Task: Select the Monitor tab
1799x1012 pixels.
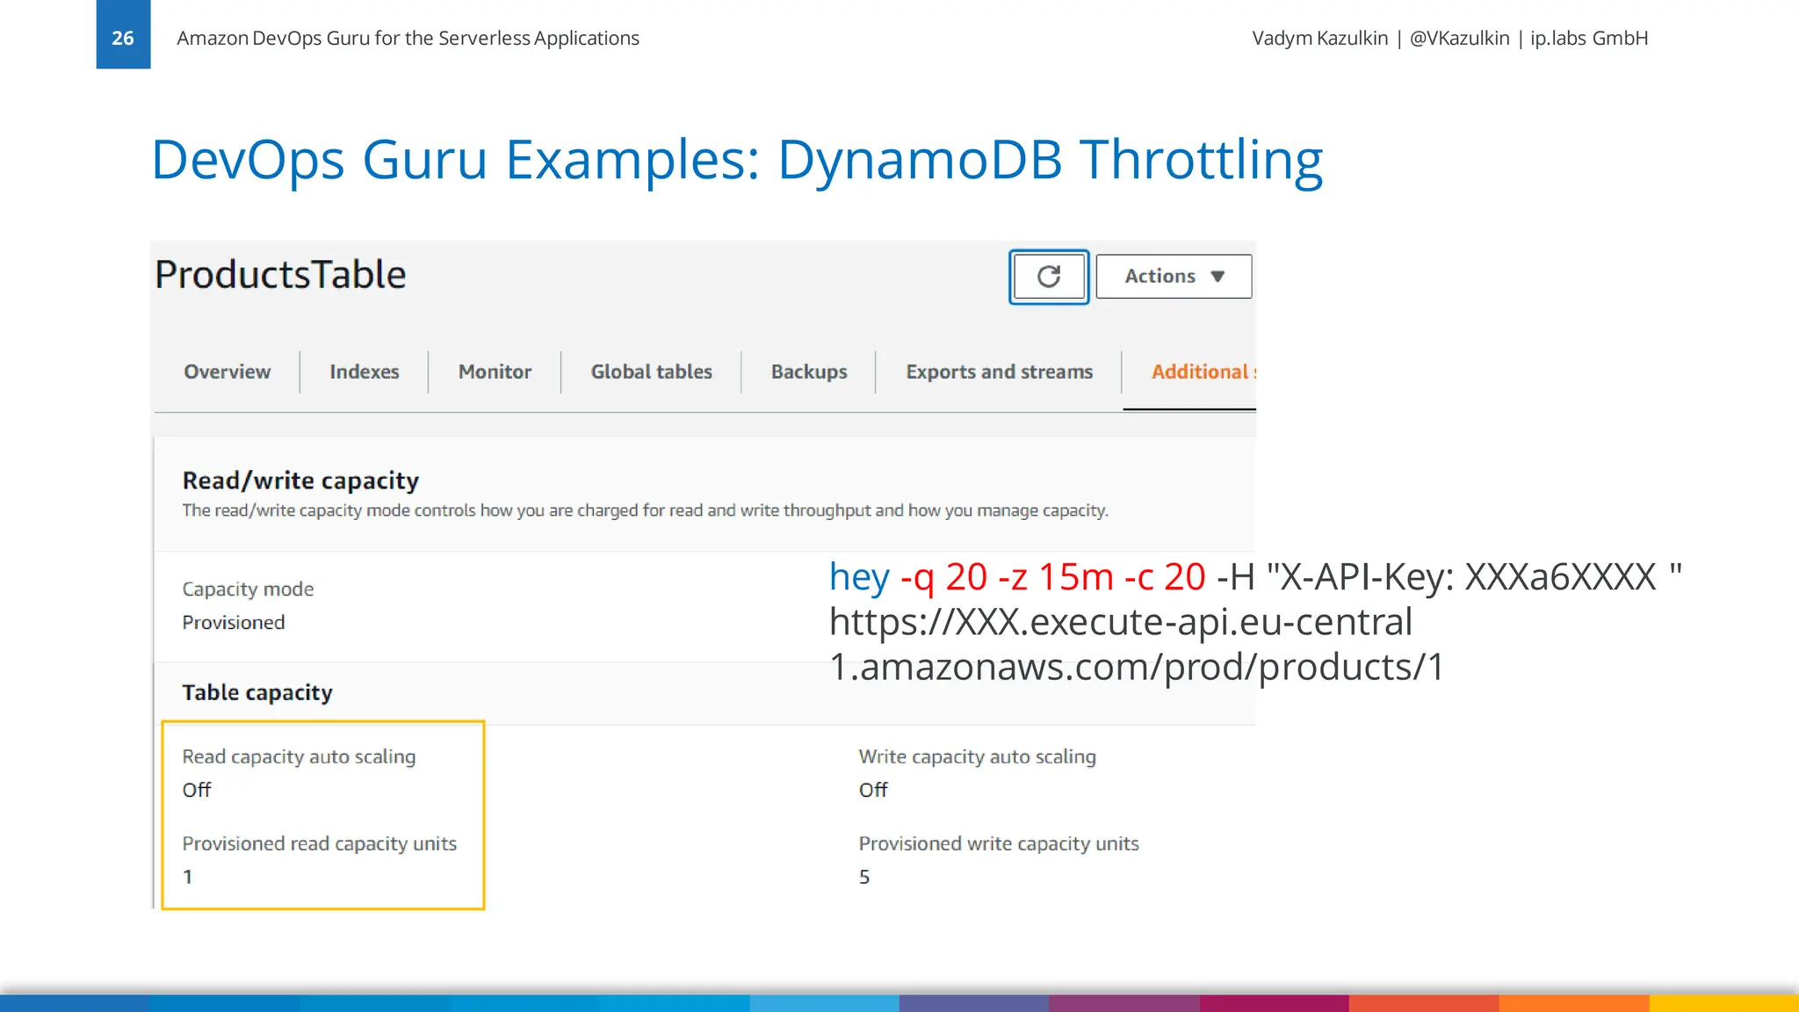Action: coord(495,372)
